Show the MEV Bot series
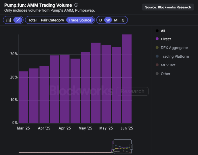 (x=166, y=65)
